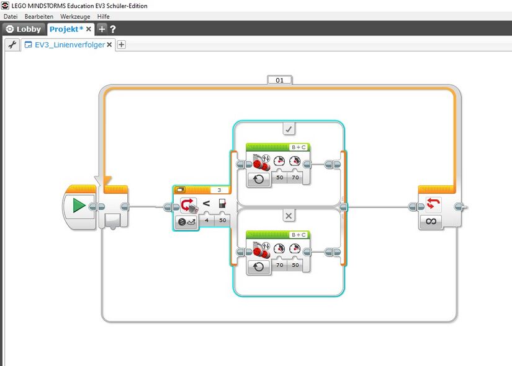Viewport: 512px width, 366px height.
Task: Open the compare type less-than selector
Action: pyautogui.click(x=207, y=203)
